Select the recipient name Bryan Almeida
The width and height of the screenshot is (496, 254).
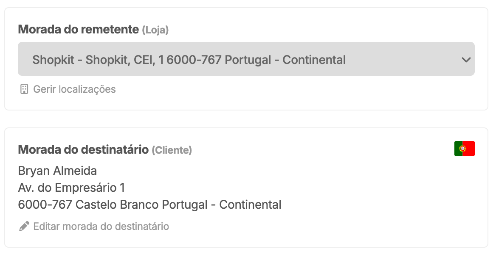(x=57, y=171)
